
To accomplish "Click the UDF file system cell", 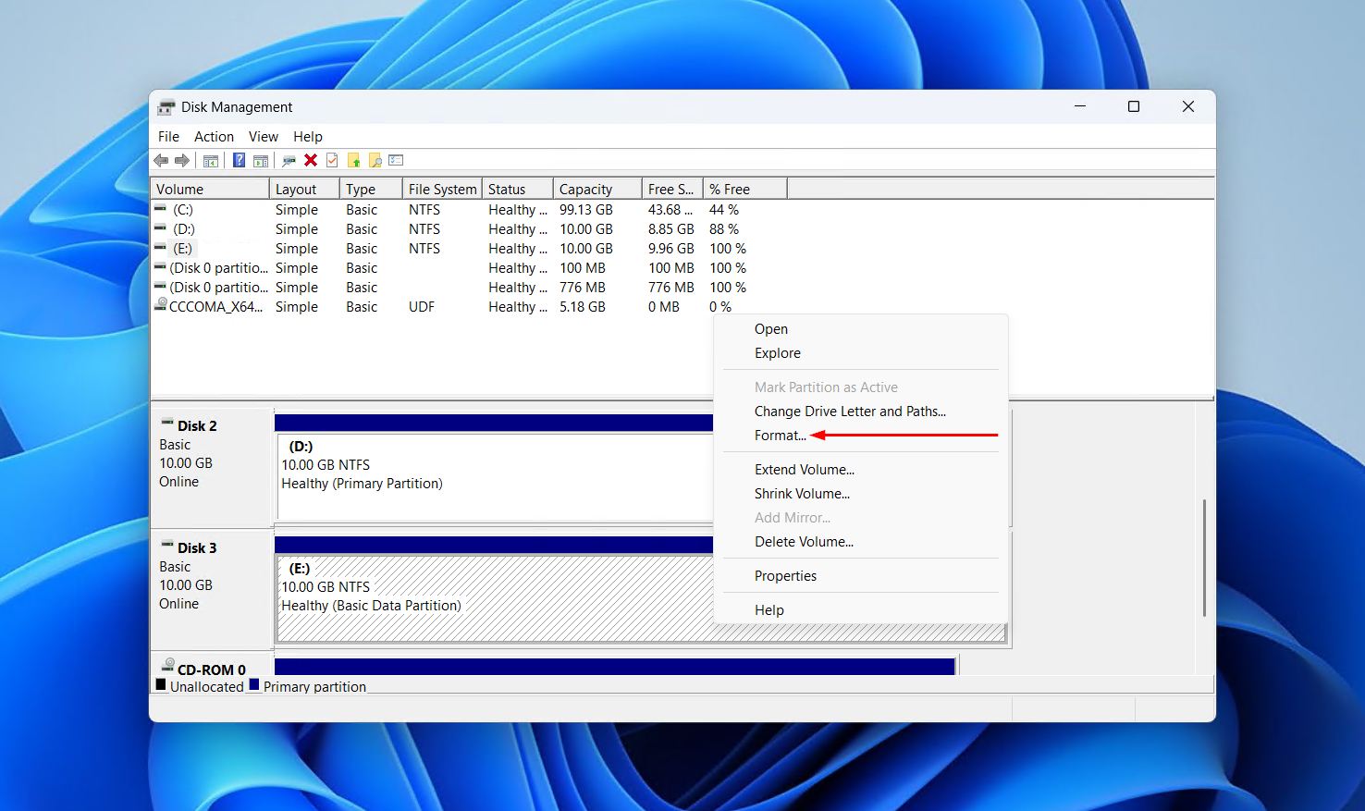I will [422, 307].
